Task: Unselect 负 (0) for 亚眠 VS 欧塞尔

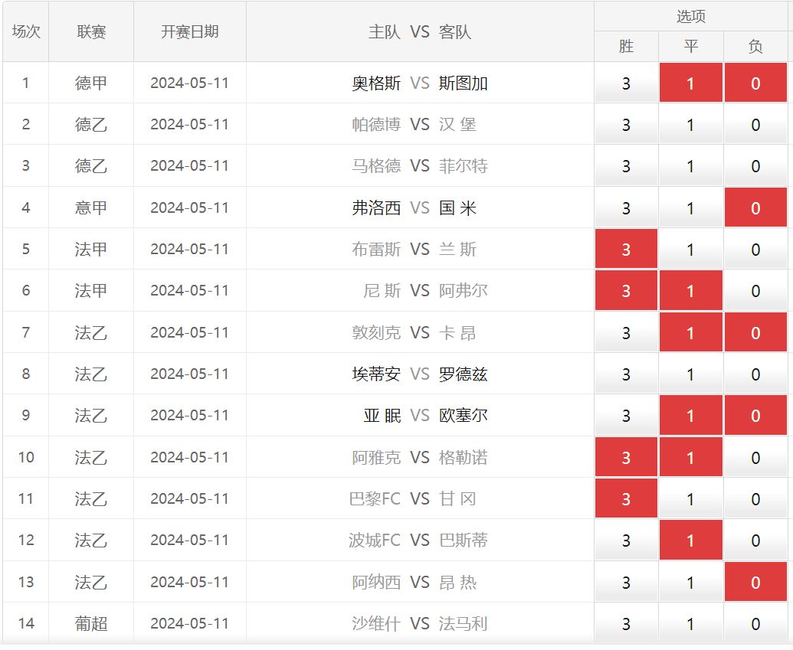Action: [755, 416]
